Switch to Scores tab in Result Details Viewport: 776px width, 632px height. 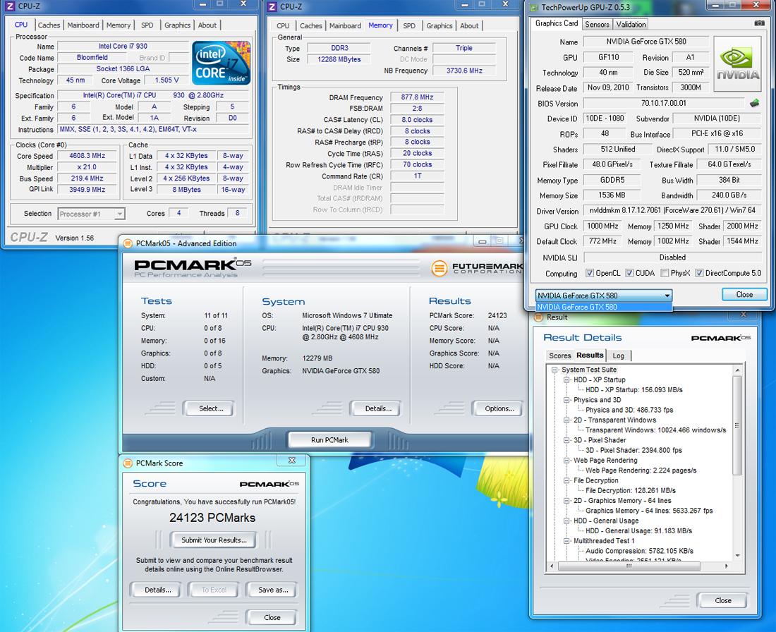coord(559,355)
